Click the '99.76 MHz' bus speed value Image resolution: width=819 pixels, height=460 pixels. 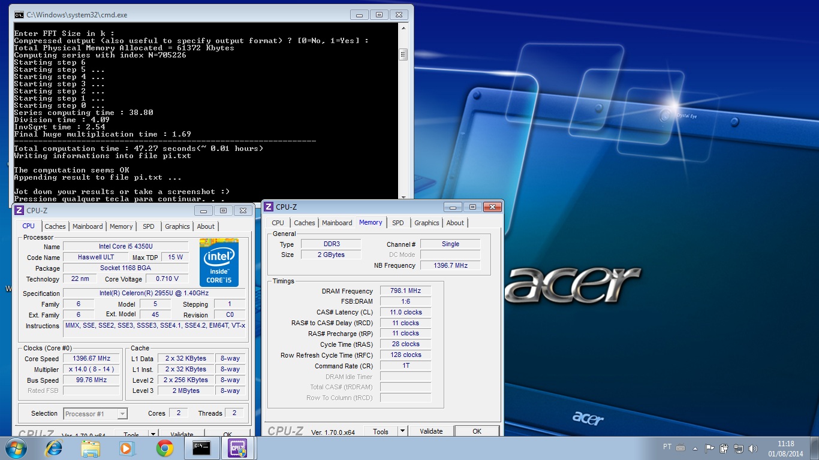point(92,380)
